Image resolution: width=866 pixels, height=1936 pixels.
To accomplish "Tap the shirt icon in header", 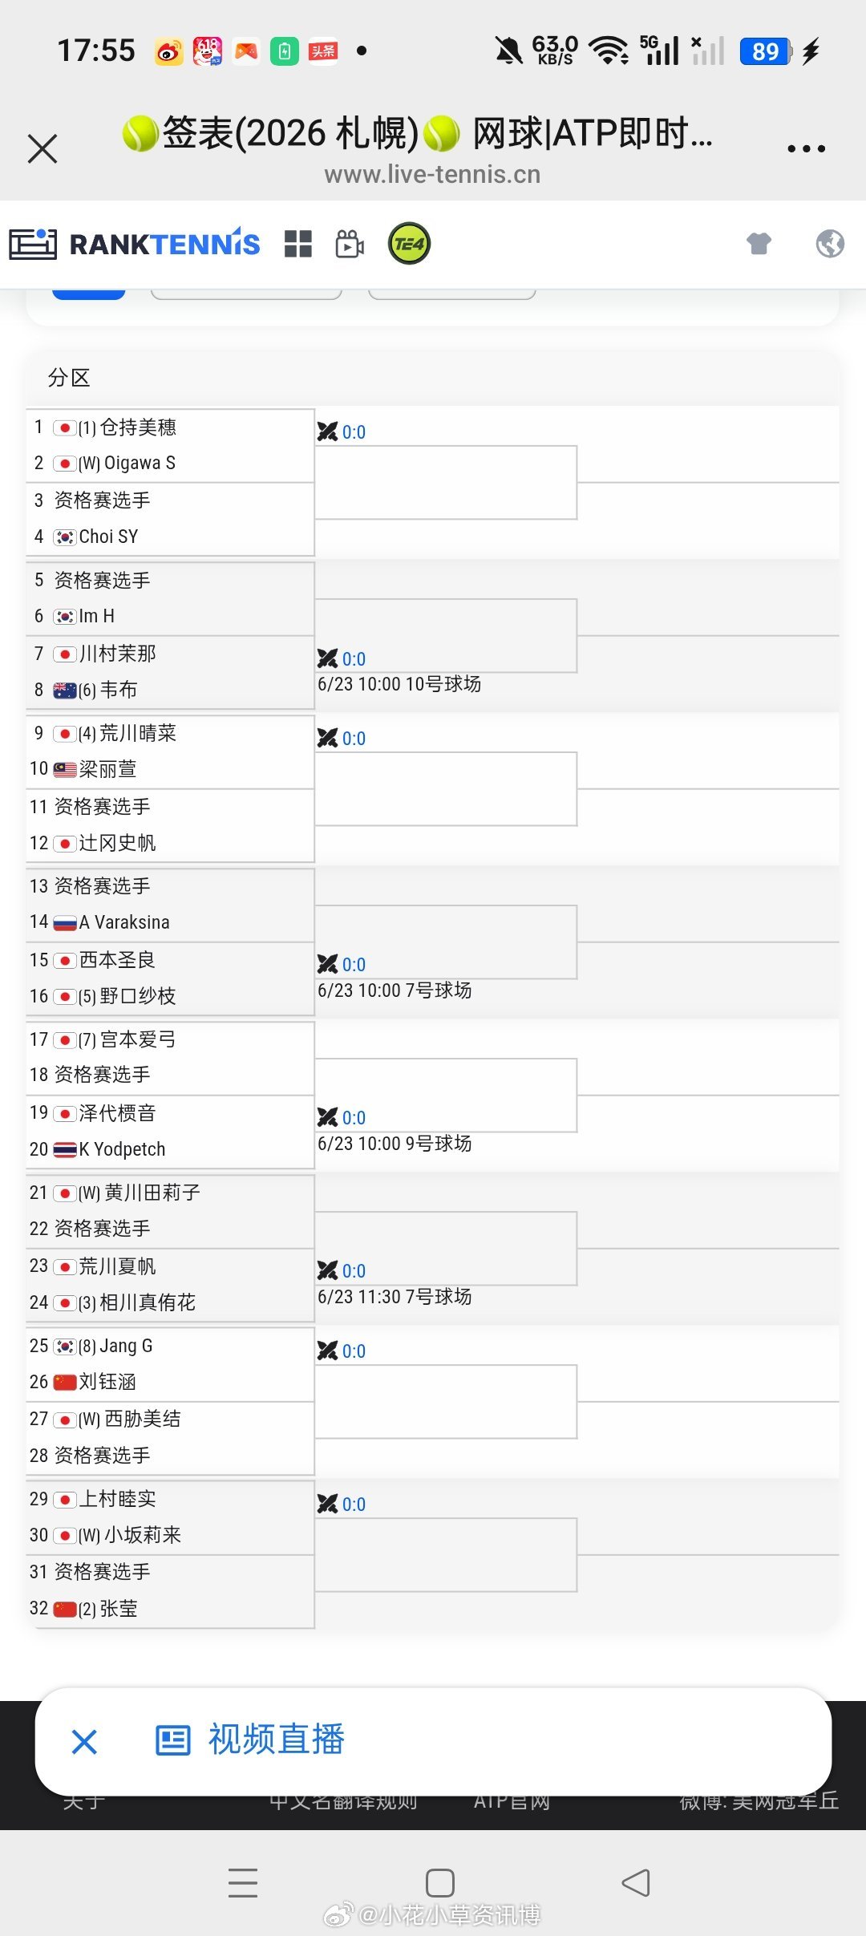I will [x=759, y=243].
